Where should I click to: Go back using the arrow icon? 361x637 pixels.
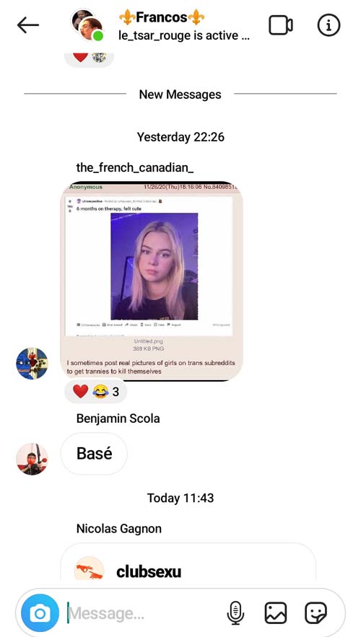[28, 25]
